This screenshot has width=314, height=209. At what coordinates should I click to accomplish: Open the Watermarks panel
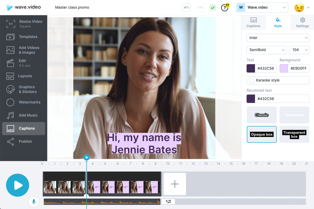[23, 102]
